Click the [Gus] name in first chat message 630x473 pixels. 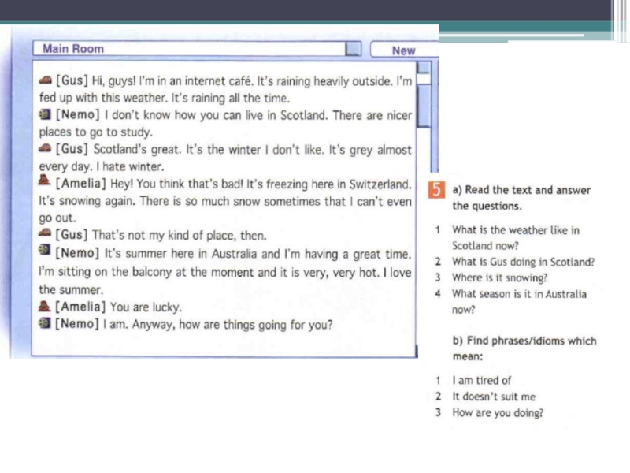tap(72, 80)
